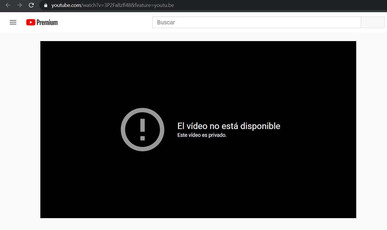Focus the Buscar search field
The image size is (387, 230).
(257, 22)
